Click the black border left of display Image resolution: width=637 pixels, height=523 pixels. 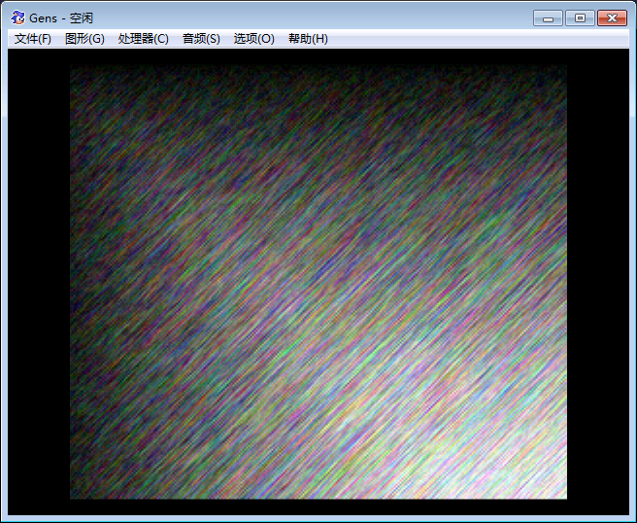39,282
